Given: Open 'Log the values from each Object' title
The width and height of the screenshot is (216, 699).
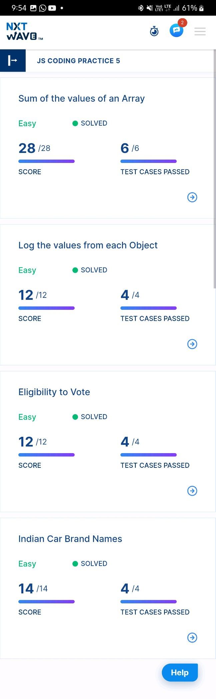Looking at the screenshot, I should click(x=88, y=245).
